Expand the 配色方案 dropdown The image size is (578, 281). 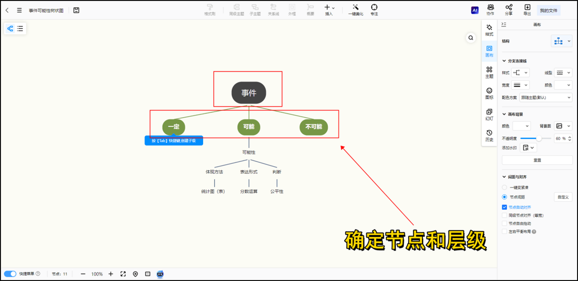pos(546,97)
